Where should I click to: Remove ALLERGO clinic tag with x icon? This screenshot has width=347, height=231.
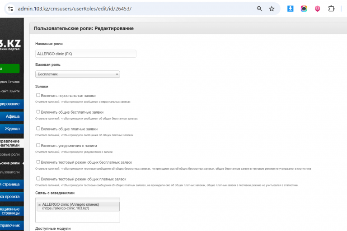(39, 205)
